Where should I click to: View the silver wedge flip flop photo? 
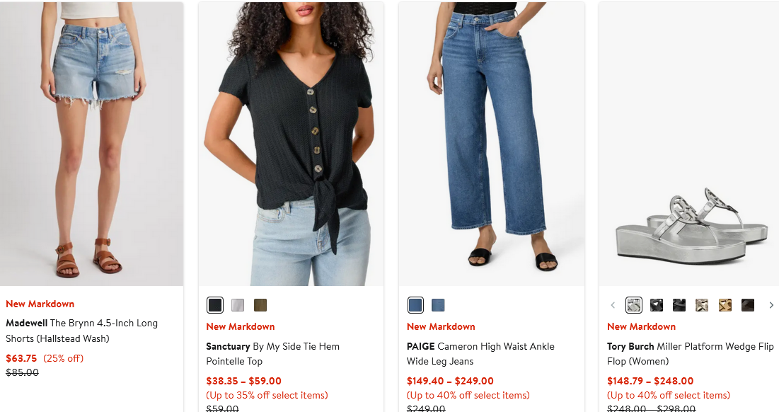[689, 144]
